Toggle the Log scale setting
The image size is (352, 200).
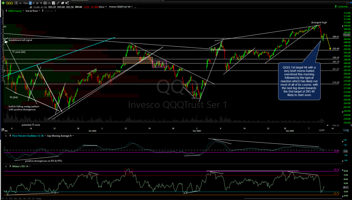(x=346, y=130)
